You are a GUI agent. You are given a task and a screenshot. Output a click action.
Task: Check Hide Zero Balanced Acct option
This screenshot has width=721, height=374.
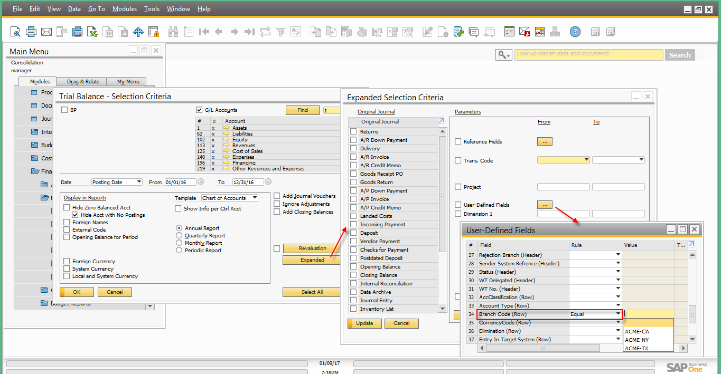67,208
